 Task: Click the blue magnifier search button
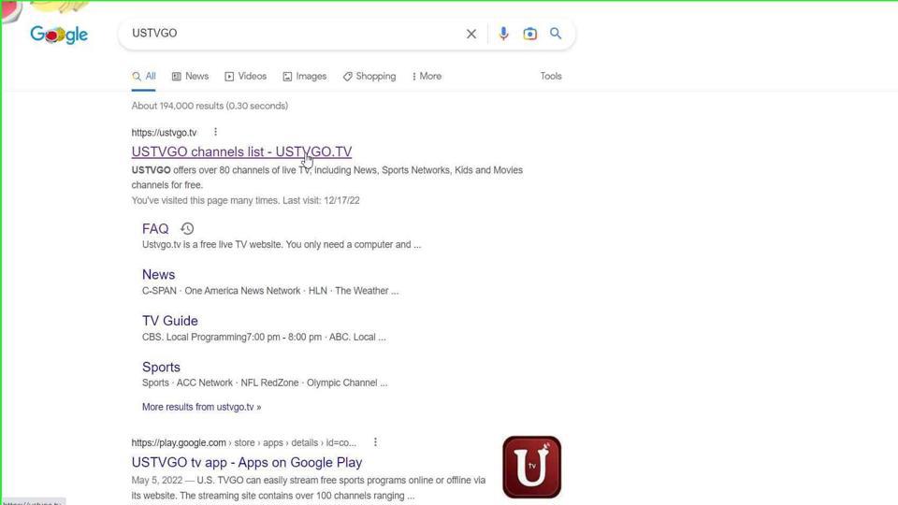point(556,34)
